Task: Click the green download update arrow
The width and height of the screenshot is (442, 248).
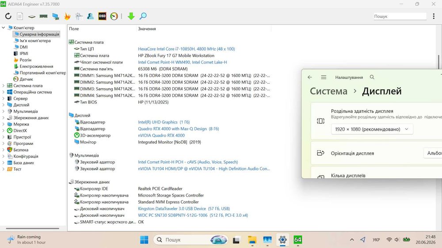Action: coord(131,16)
